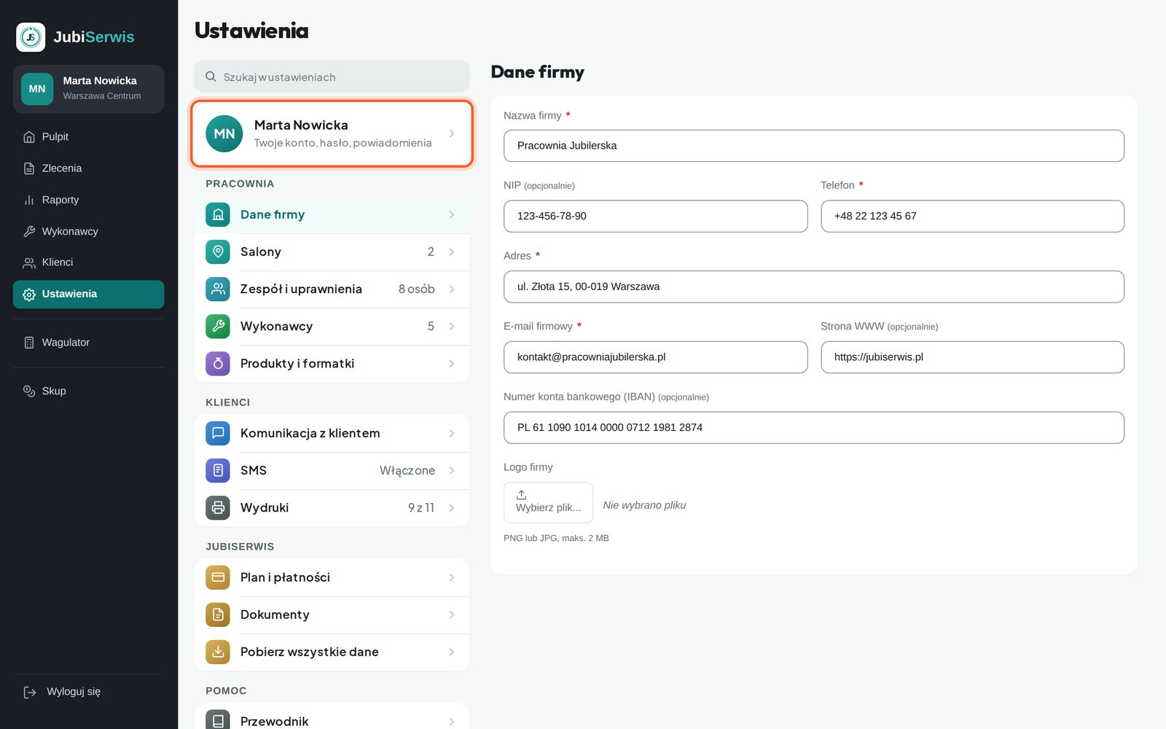This screenshot has width=1166, height=729.
Task: Click the Telefon input field
Action: pos(972,217)
